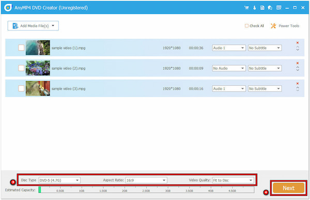Open the Aspect Ratio 16:9 dropdown
The width and height of the screenshot is (310, 200).
pos(146,180)
